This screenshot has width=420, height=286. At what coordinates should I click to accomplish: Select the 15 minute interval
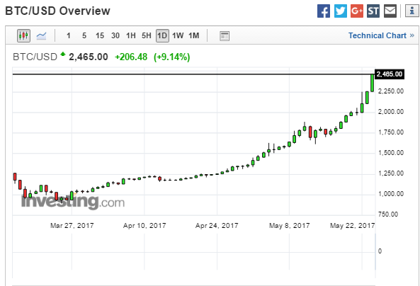click(x=100, y=35)
